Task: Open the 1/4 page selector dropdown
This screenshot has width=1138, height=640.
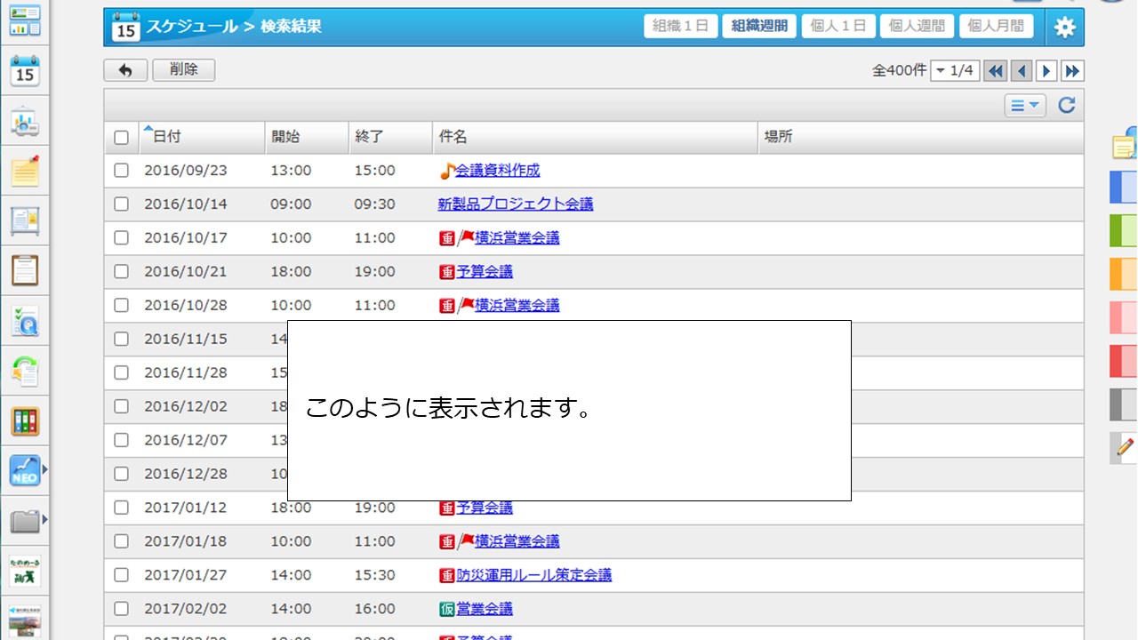Action: 955,71
